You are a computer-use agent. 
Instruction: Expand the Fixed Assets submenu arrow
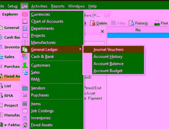pos(80,125)
